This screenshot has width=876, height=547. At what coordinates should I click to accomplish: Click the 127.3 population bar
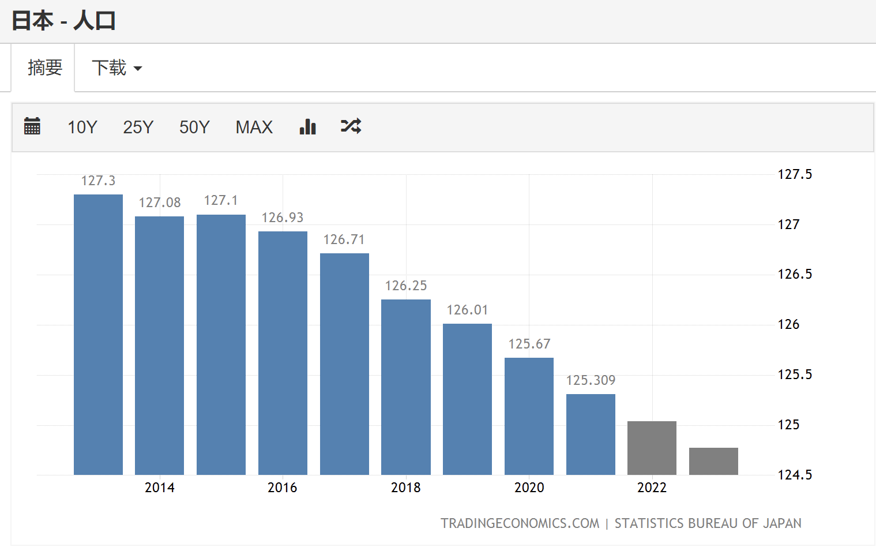(98, 335)
